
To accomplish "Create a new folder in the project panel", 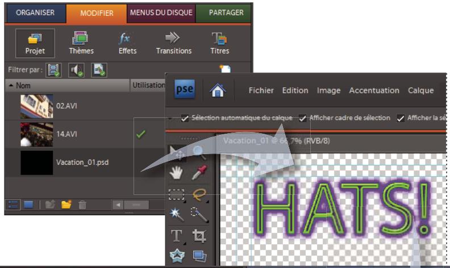I will coord(66,205).
